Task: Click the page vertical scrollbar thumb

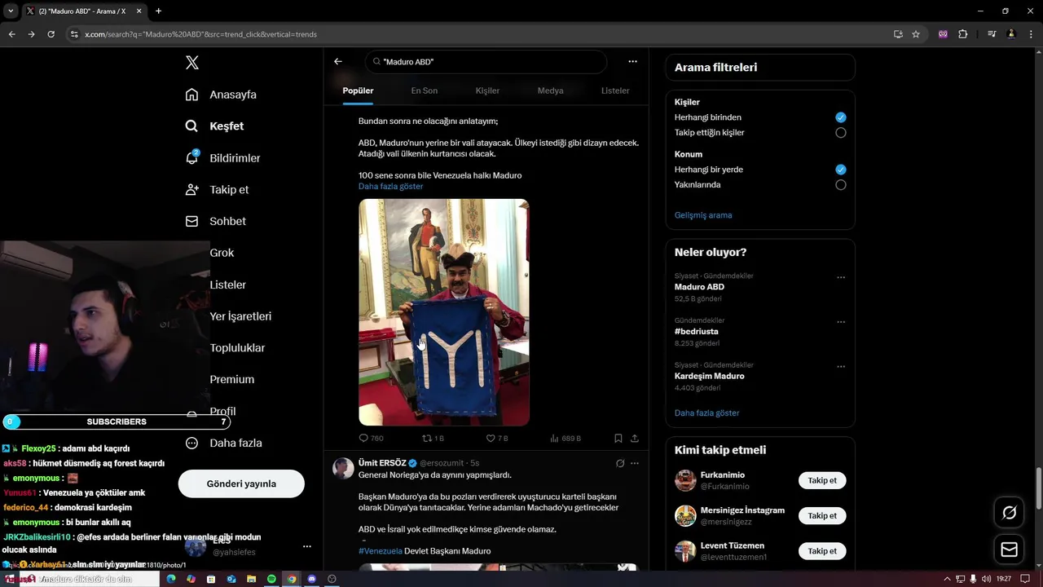Action: pos(1038,488)
